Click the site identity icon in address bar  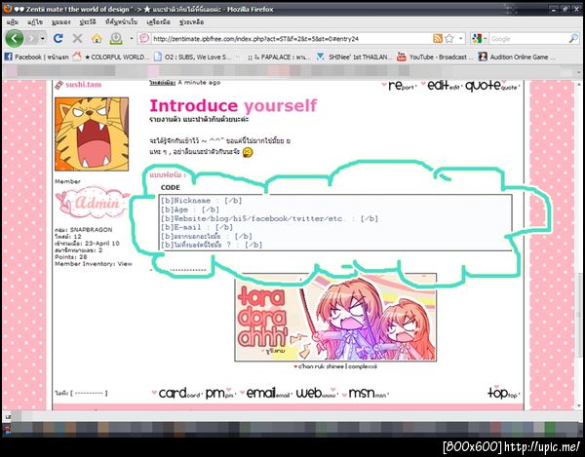[144, 38]
